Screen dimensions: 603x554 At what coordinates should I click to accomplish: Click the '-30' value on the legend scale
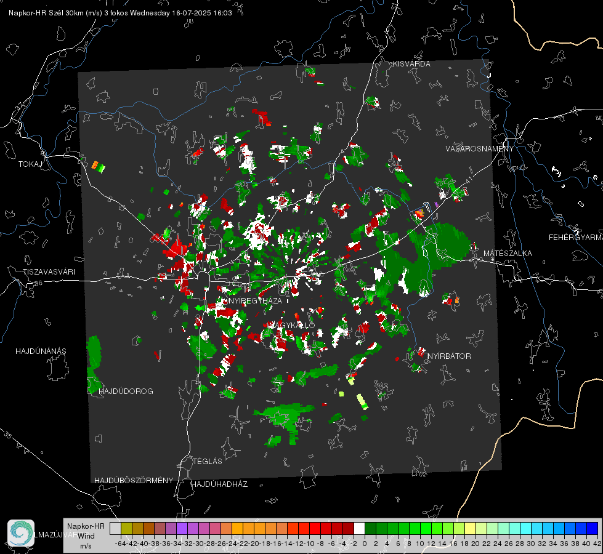click(x=198, y=544)
